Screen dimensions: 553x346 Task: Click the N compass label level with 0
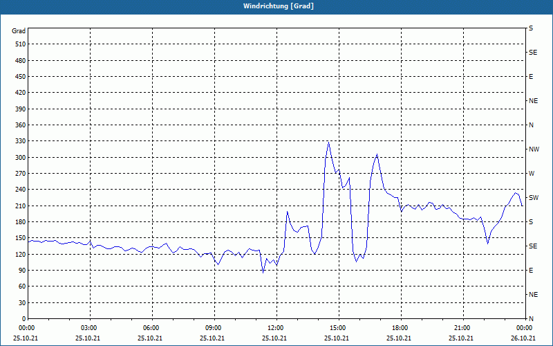[x=531, y=319]
